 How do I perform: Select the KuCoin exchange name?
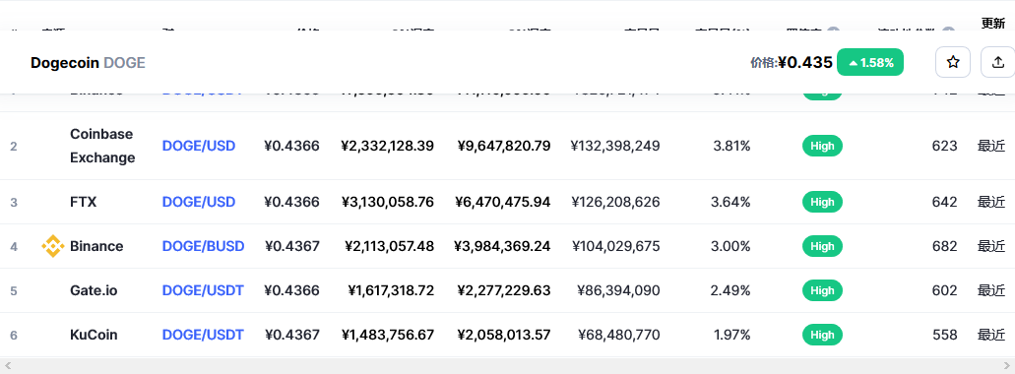coord(94,335)
